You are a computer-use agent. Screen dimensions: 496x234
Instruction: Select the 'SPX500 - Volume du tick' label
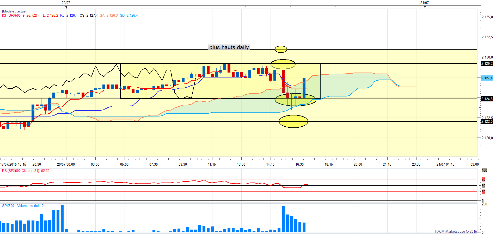point(23,206)
